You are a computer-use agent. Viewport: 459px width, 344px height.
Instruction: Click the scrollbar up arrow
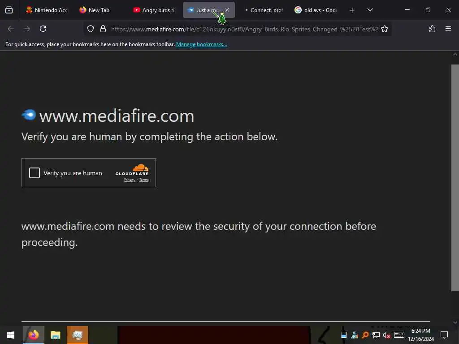tap(455, 54)
